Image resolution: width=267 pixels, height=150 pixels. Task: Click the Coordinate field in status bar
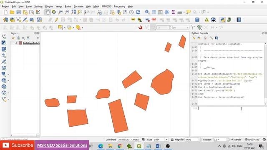[129, 140]
